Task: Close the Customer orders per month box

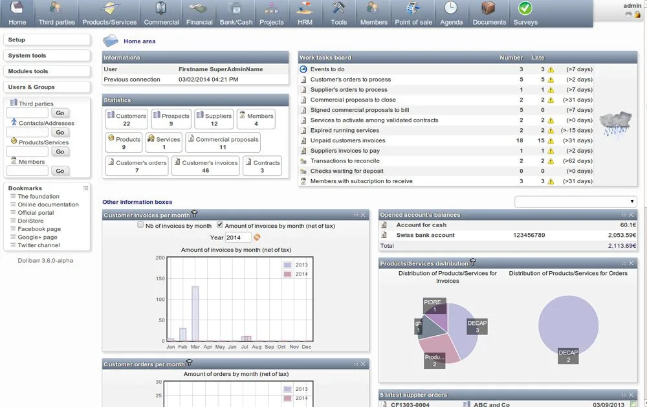Action: pos(363,364)
